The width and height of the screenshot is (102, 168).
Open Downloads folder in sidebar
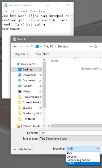click(29, 75)
